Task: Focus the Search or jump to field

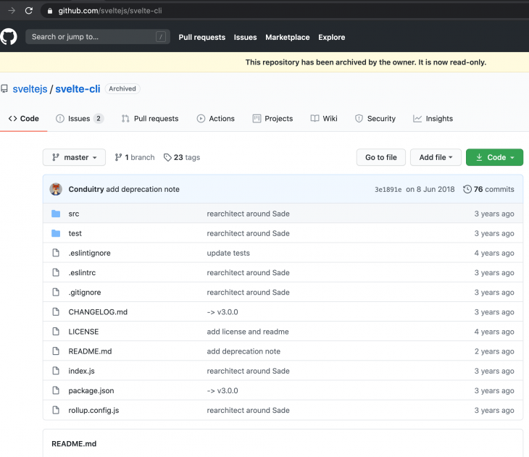Action: pos(98,37)
